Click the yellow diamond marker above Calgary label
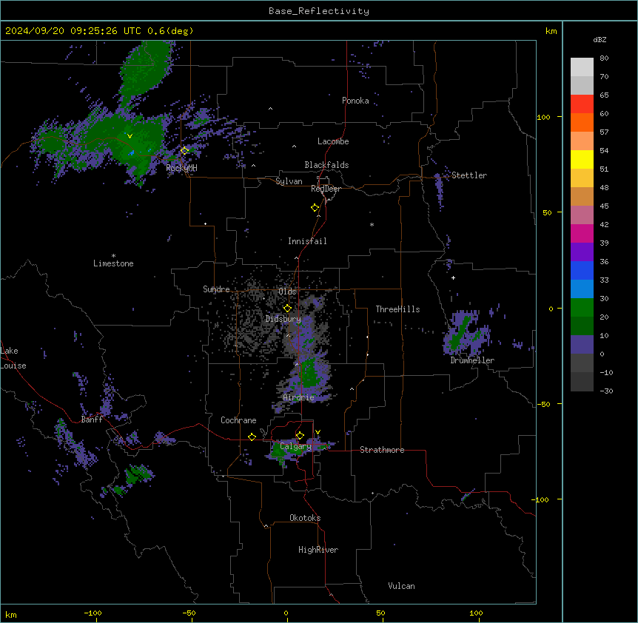This screenshot has height=623, width=638. 300,436
